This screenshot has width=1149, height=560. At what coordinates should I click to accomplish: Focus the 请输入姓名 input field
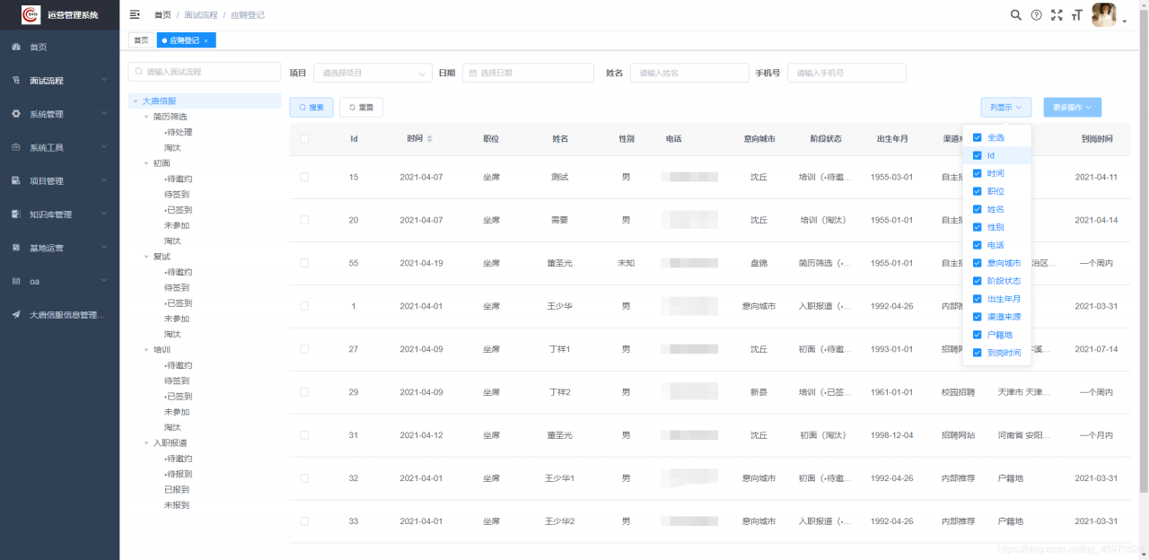point(689,73)
